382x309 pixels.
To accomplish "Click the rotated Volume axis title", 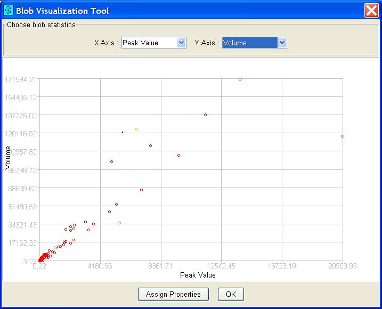I will click(8, 158).
